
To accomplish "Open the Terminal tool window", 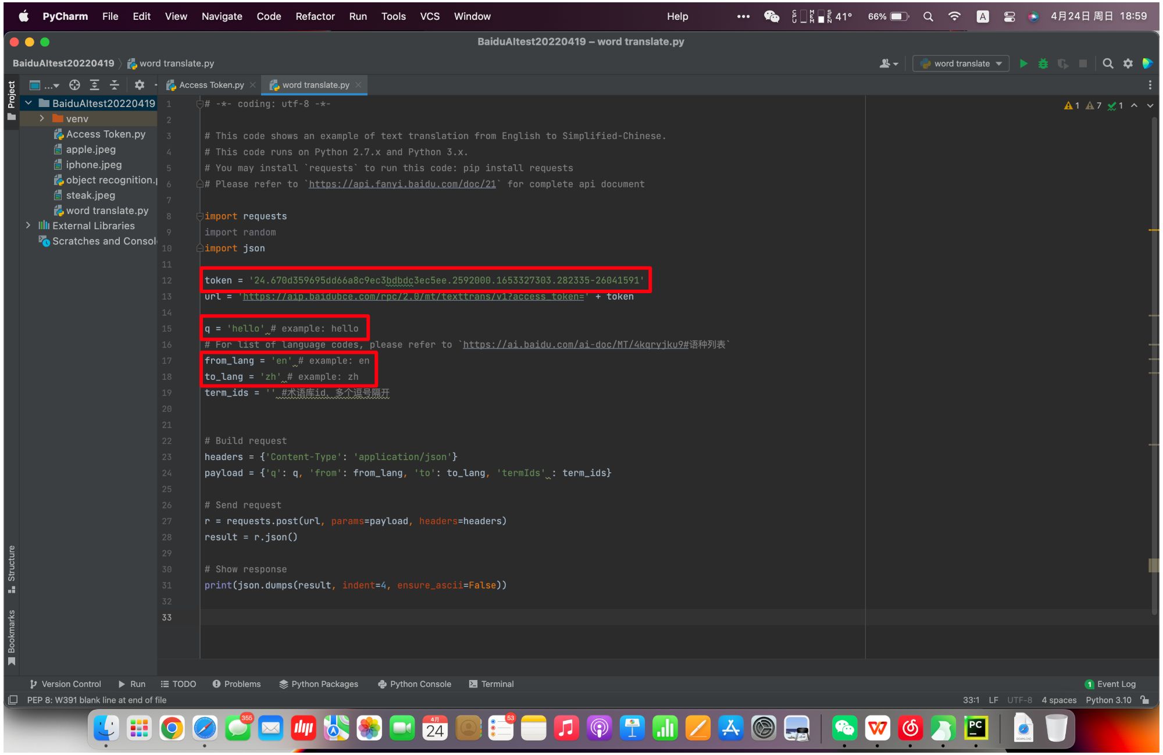I will pos(491,684).
